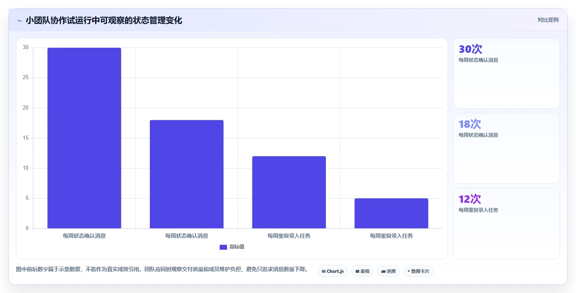The height and width of the screenshot is (293, 576).
Task: Click the y-axis tick label 20
Action: tap(26, 108)
